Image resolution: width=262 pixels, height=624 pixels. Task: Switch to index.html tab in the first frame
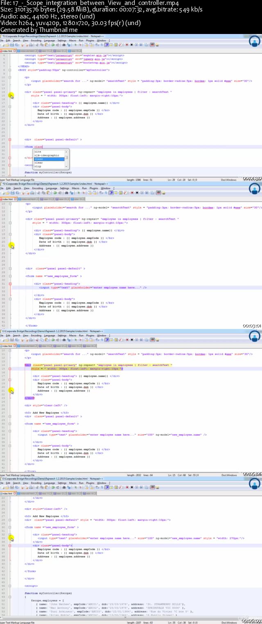tap(7, 51)
